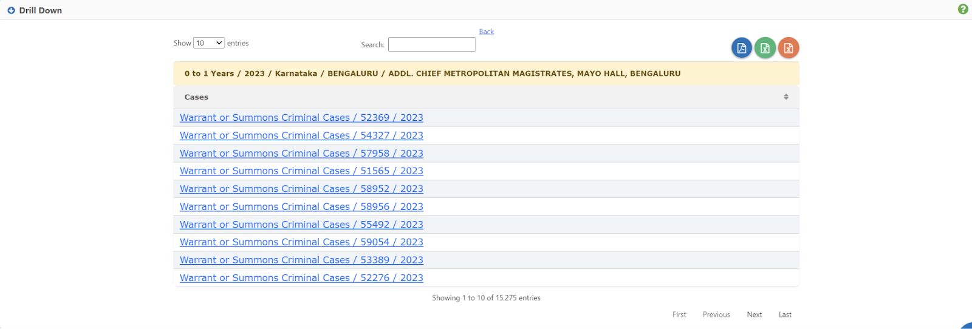Screen dimensions: 972x329
Task: Go to the Next page of entries
Action: click(x=754, y=314)
